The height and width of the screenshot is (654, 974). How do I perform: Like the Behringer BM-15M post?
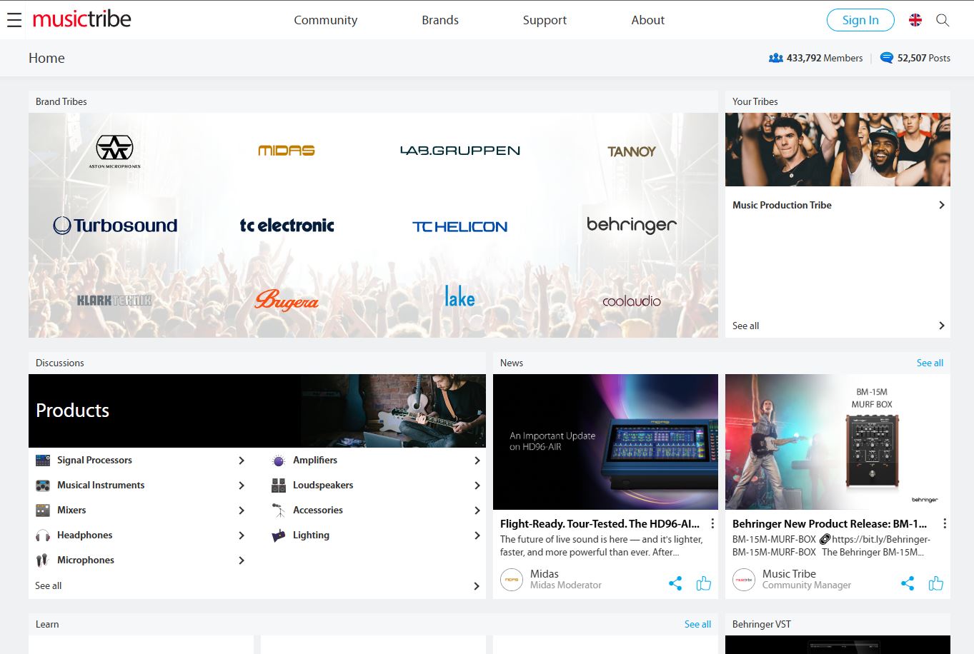(936, 583)
